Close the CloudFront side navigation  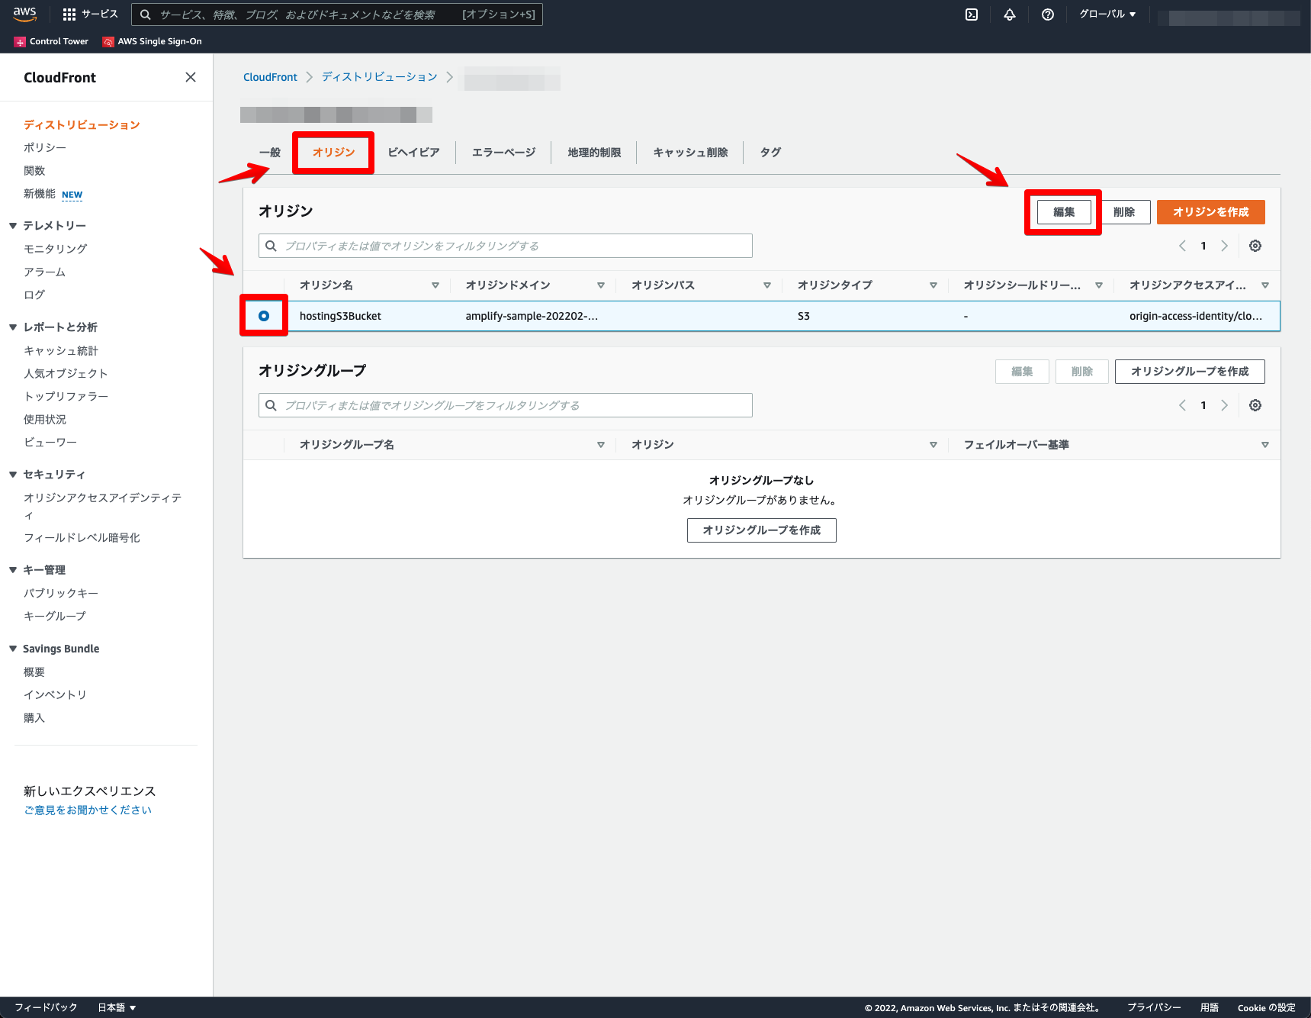pos(191,77)
